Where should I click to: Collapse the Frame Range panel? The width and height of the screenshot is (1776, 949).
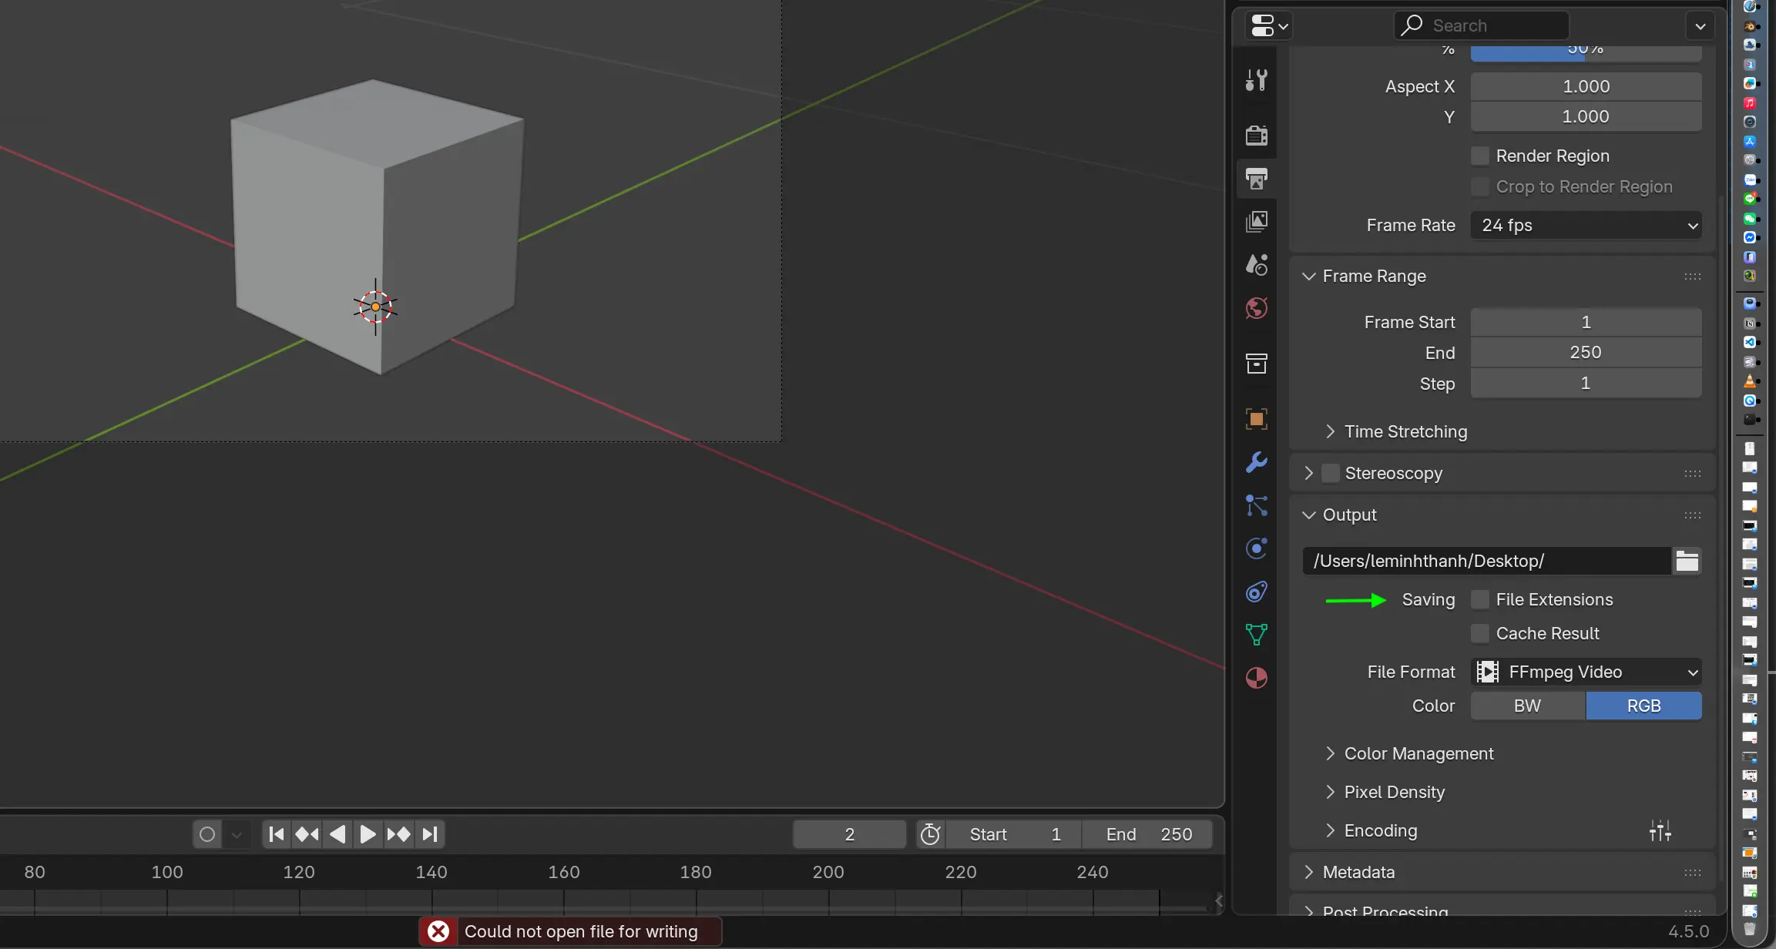pyautogui.click(x=1374, y=277)
